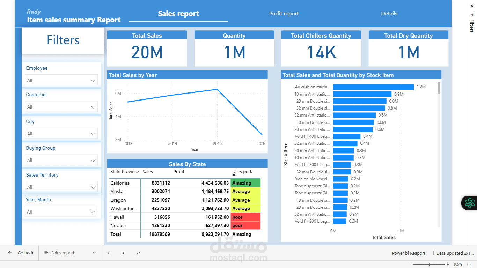Open the Details tab
The image size is (477, 268).
click(x=389, y=13)
